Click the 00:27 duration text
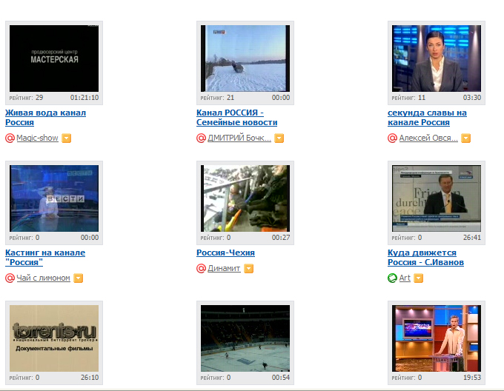This screenshot has width=504, height=391. click(x=281, y=238)
